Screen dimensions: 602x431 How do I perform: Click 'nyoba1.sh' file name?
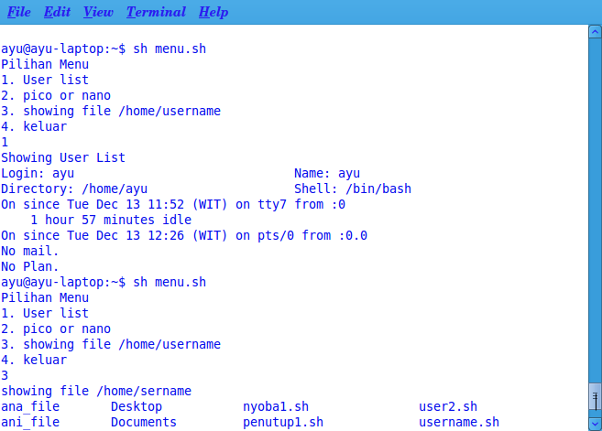click(x=276, y=406)
